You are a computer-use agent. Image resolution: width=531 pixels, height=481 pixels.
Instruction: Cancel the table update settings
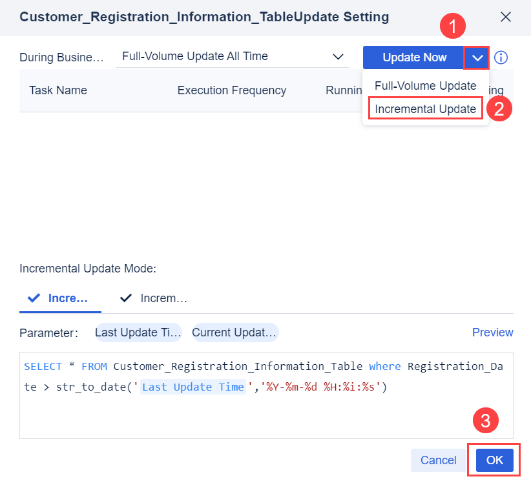[438, 460]
